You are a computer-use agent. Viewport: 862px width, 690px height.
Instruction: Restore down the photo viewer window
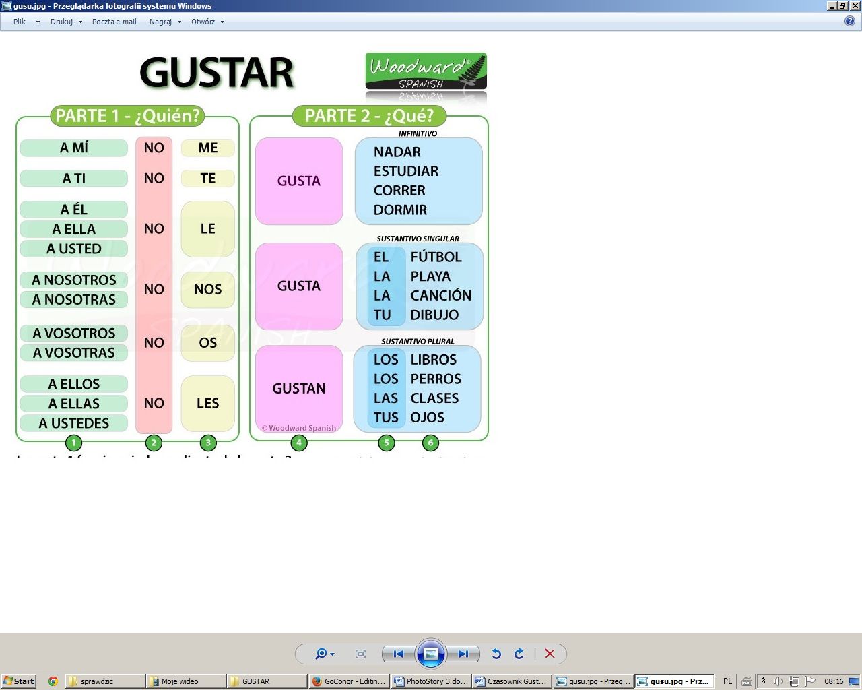click(842, 5)
